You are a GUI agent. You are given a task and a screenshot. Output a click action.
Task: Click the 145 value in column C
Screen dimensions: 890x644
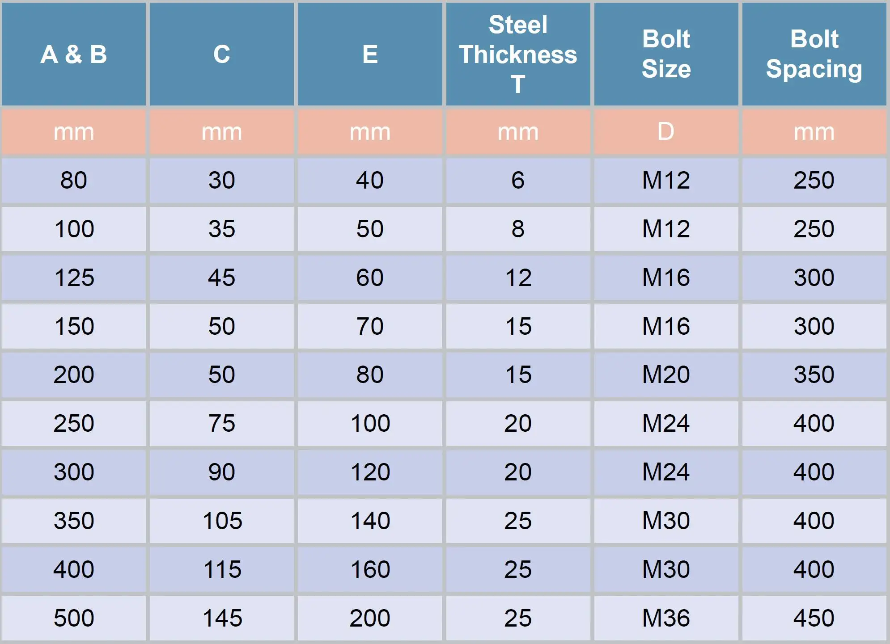point(222,618)
